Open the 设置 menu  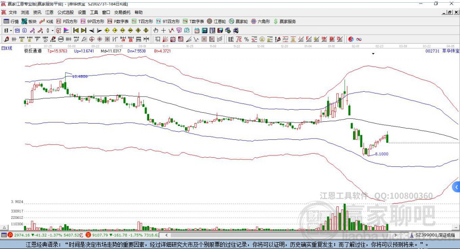82,12
